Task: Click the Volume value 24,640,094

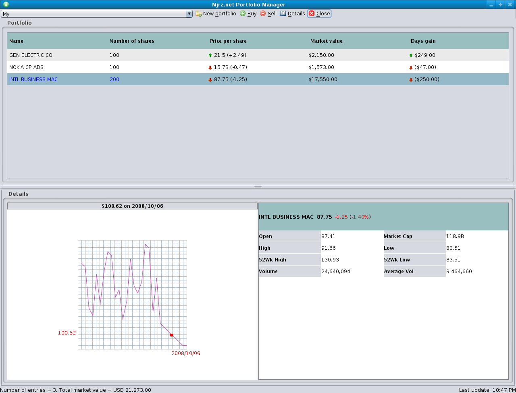Action: [x=335, y=272]
